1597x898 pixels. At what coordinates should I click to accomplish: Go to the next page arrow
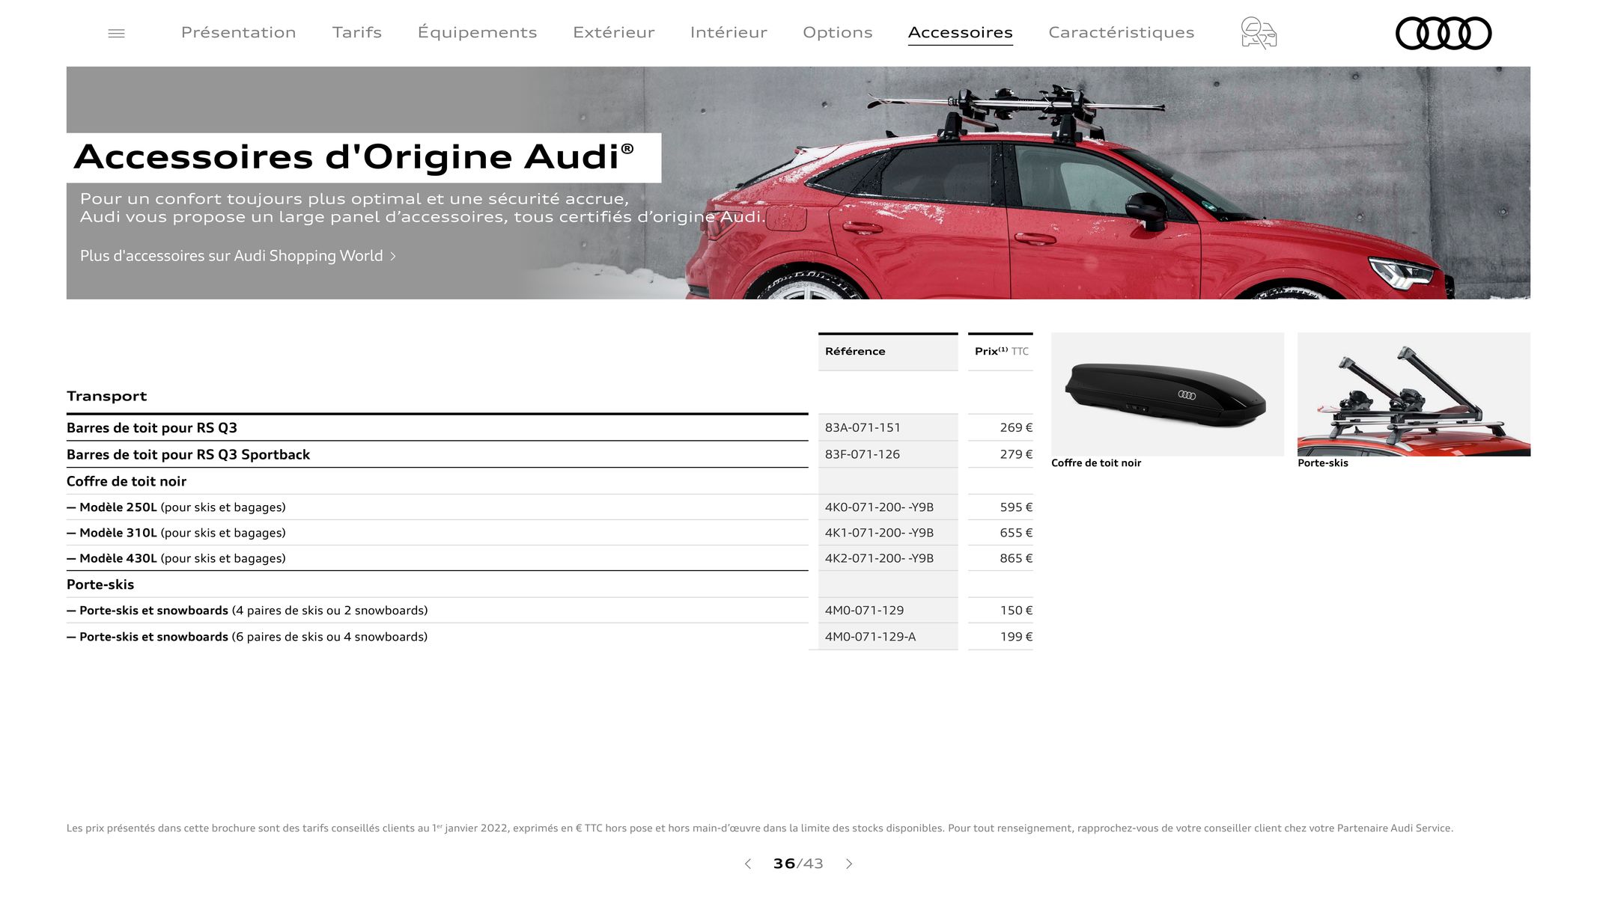849,864
